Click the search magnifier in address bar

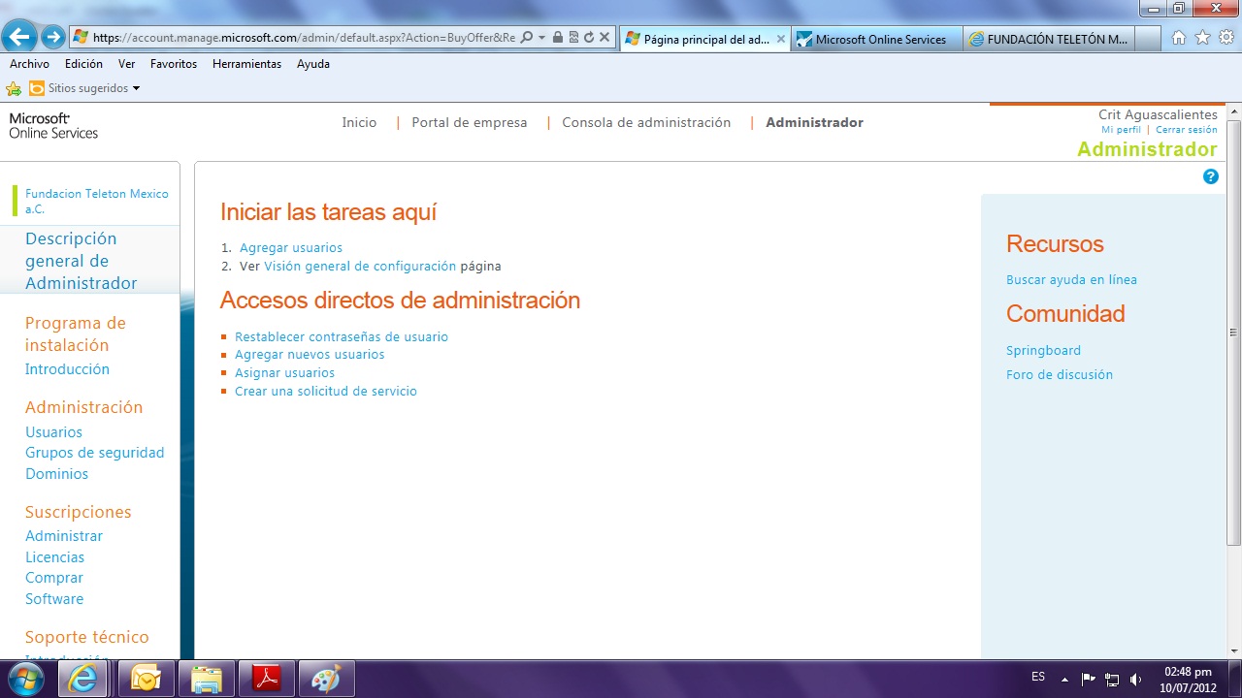(527, 38)
